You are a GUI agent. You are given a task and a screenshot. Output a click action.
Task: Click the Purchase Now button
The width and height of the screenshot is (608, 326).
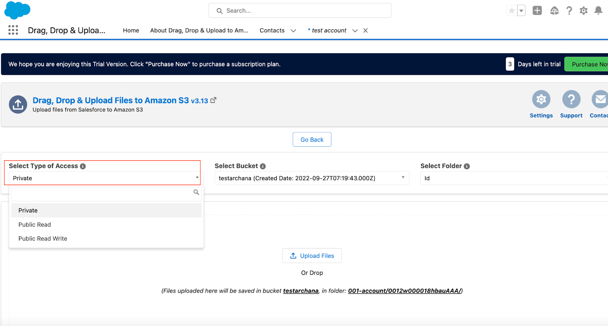[x=586, y=64]
